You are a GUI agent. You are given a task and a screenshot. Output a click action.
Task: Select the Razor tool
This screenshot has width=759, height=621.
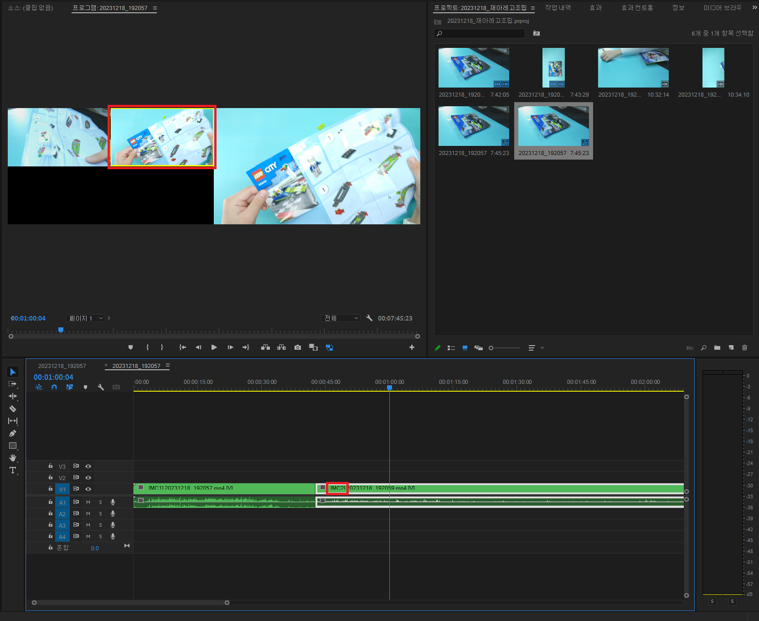(13, 409)
